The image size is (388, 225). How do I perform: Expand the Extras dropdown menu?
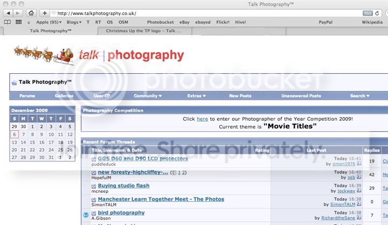point(196,96)
